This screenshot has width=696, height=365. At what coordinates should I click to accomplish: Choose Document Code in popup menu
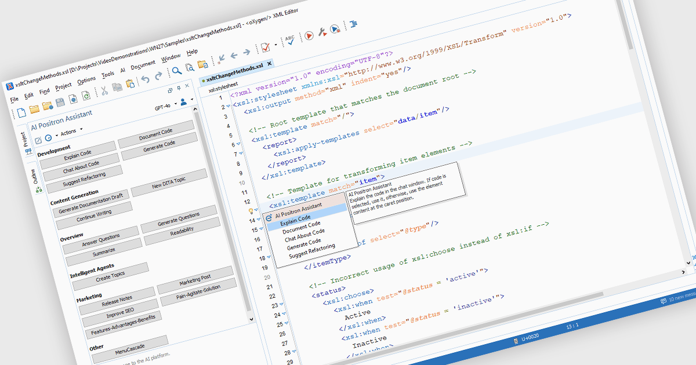302,228
